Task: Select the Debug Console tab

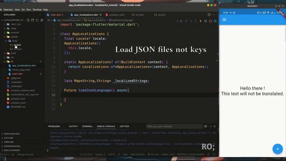Action: click(106, 126)
